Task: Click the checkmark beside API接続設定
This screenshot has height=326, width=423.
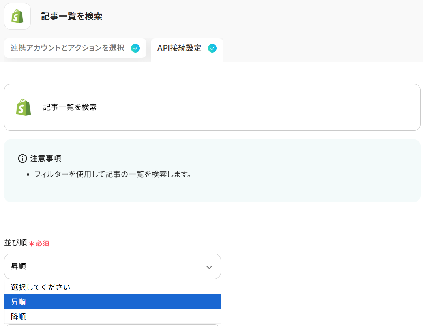Action: (212, 48)
